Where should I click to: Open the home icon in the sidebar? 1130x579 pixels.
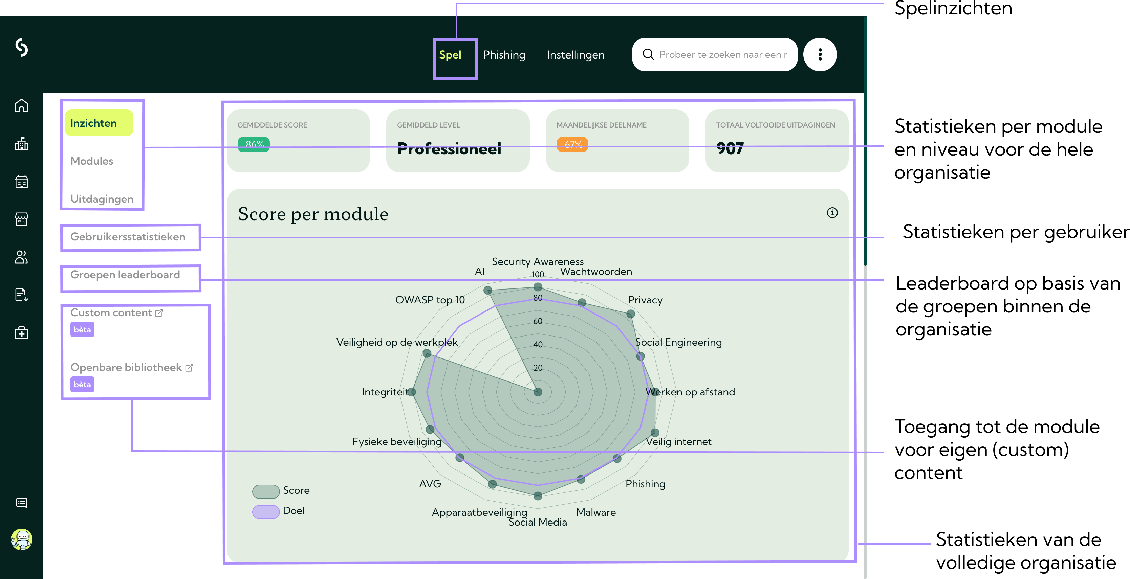pyautogui.click(x=21, y=106)
